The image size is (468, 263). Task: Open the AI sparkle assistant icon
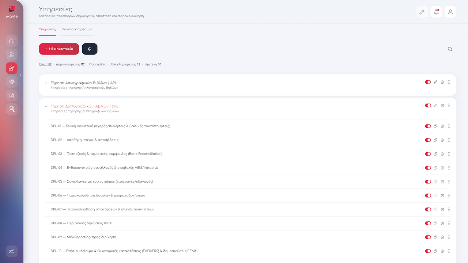[422, 12]
